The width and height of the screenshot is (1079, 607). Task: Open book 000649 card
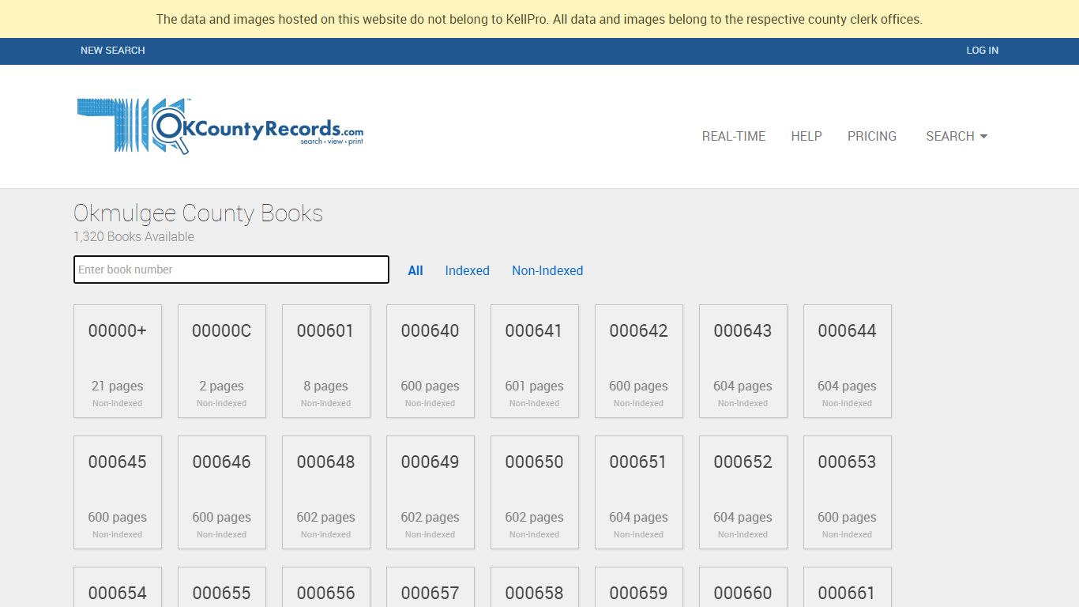pyautogui.click(x=430, y=492)
